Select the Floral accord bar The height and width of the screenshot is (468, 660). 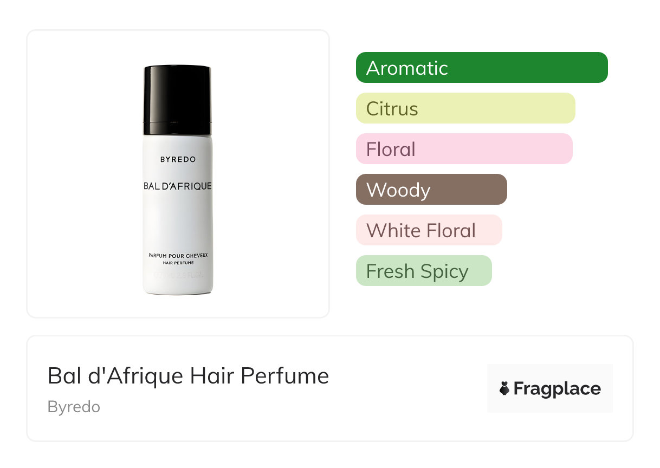[x=464, y=149]
